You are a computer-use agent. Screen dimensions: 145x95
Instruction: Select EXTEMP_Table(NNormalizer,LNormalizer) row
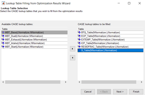111,40
